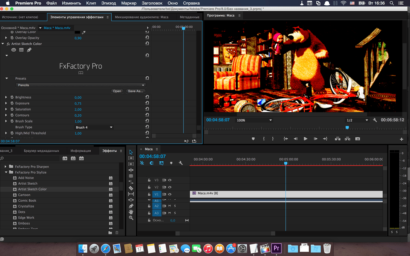410x256 pixels.
Task: Toggle track lock for V1
Action: point(149,194)
